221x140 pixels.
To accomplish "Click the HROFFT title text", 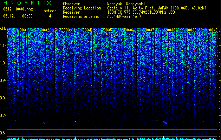I will tap(22, 3).
